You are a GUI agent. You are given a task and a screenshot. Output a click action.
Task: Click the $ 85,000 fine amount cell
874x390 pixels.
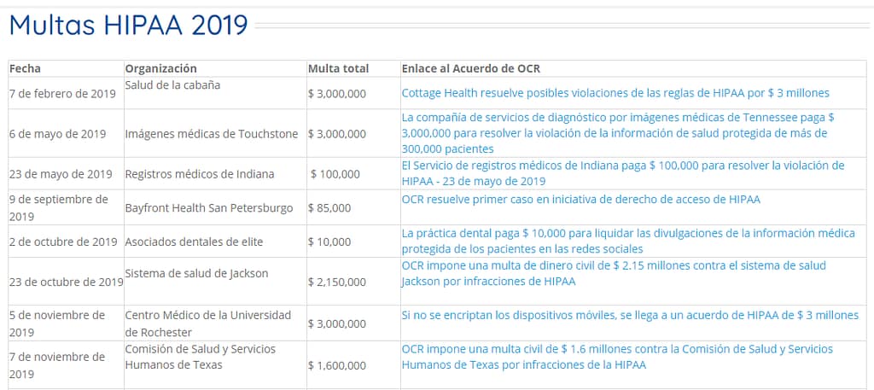(329, 208)
